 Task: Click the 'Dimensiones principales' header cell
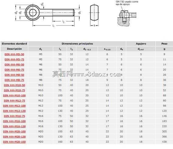click(77, 44)
